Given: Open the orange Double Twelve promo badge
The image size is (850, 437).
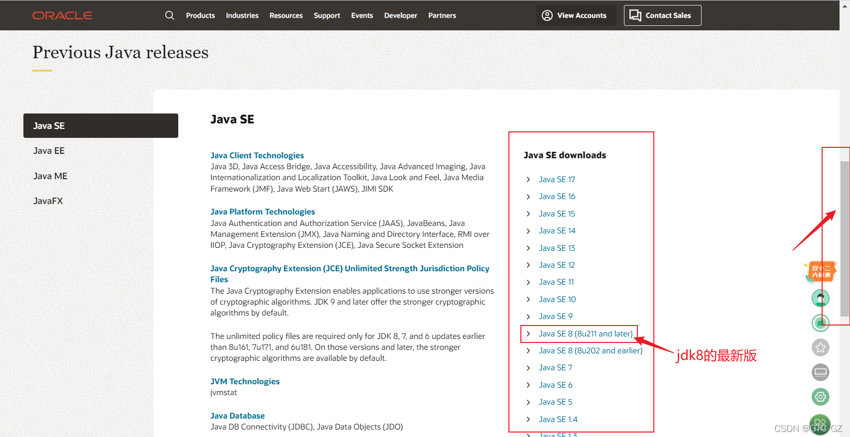Looking at the screenshot, I should click(821, 272).
